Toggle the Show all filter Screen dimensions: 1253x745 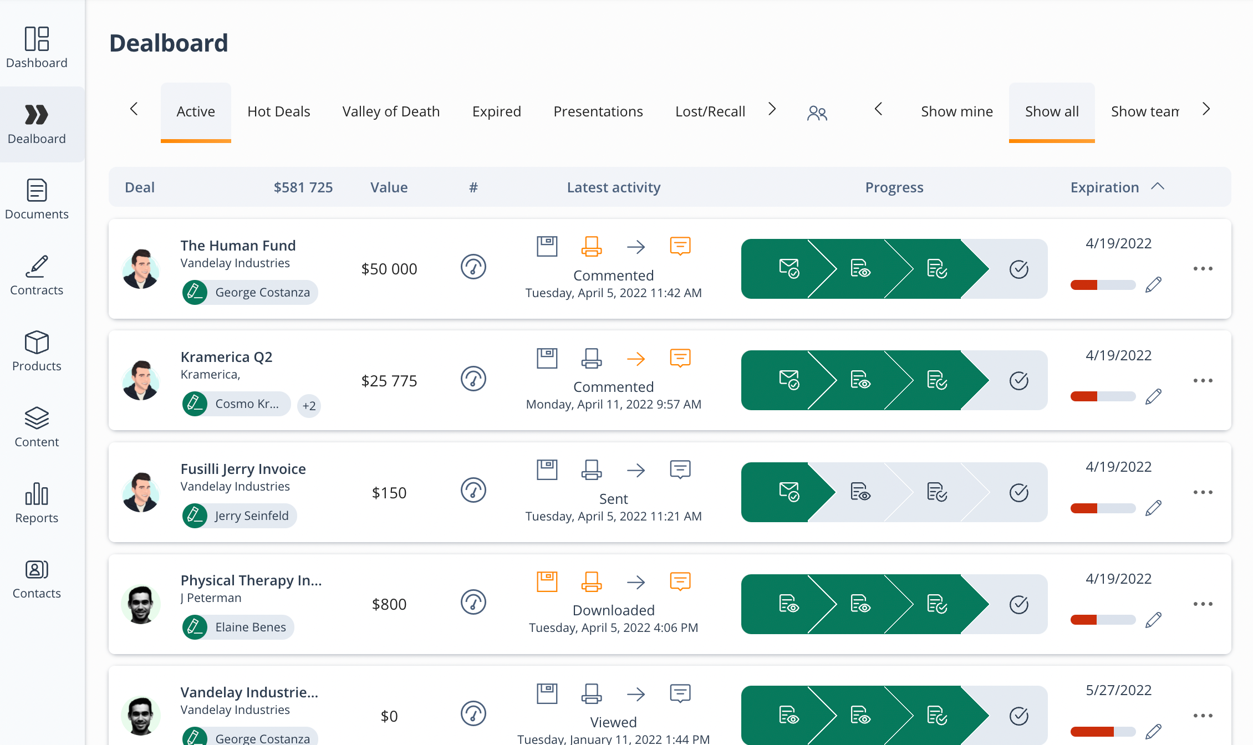coord(1052,111)
